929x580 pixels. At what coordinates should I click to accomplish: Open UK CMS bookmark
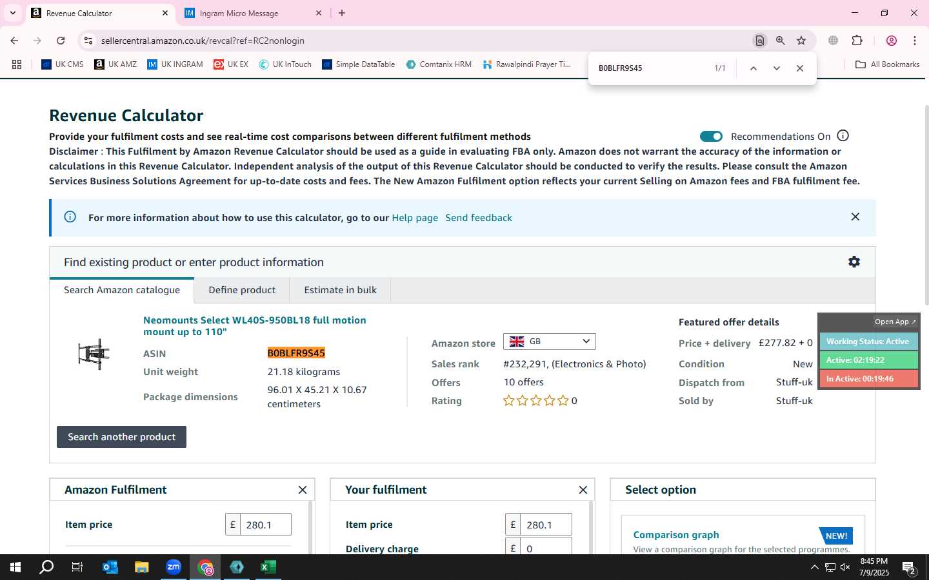coord(63,64)
